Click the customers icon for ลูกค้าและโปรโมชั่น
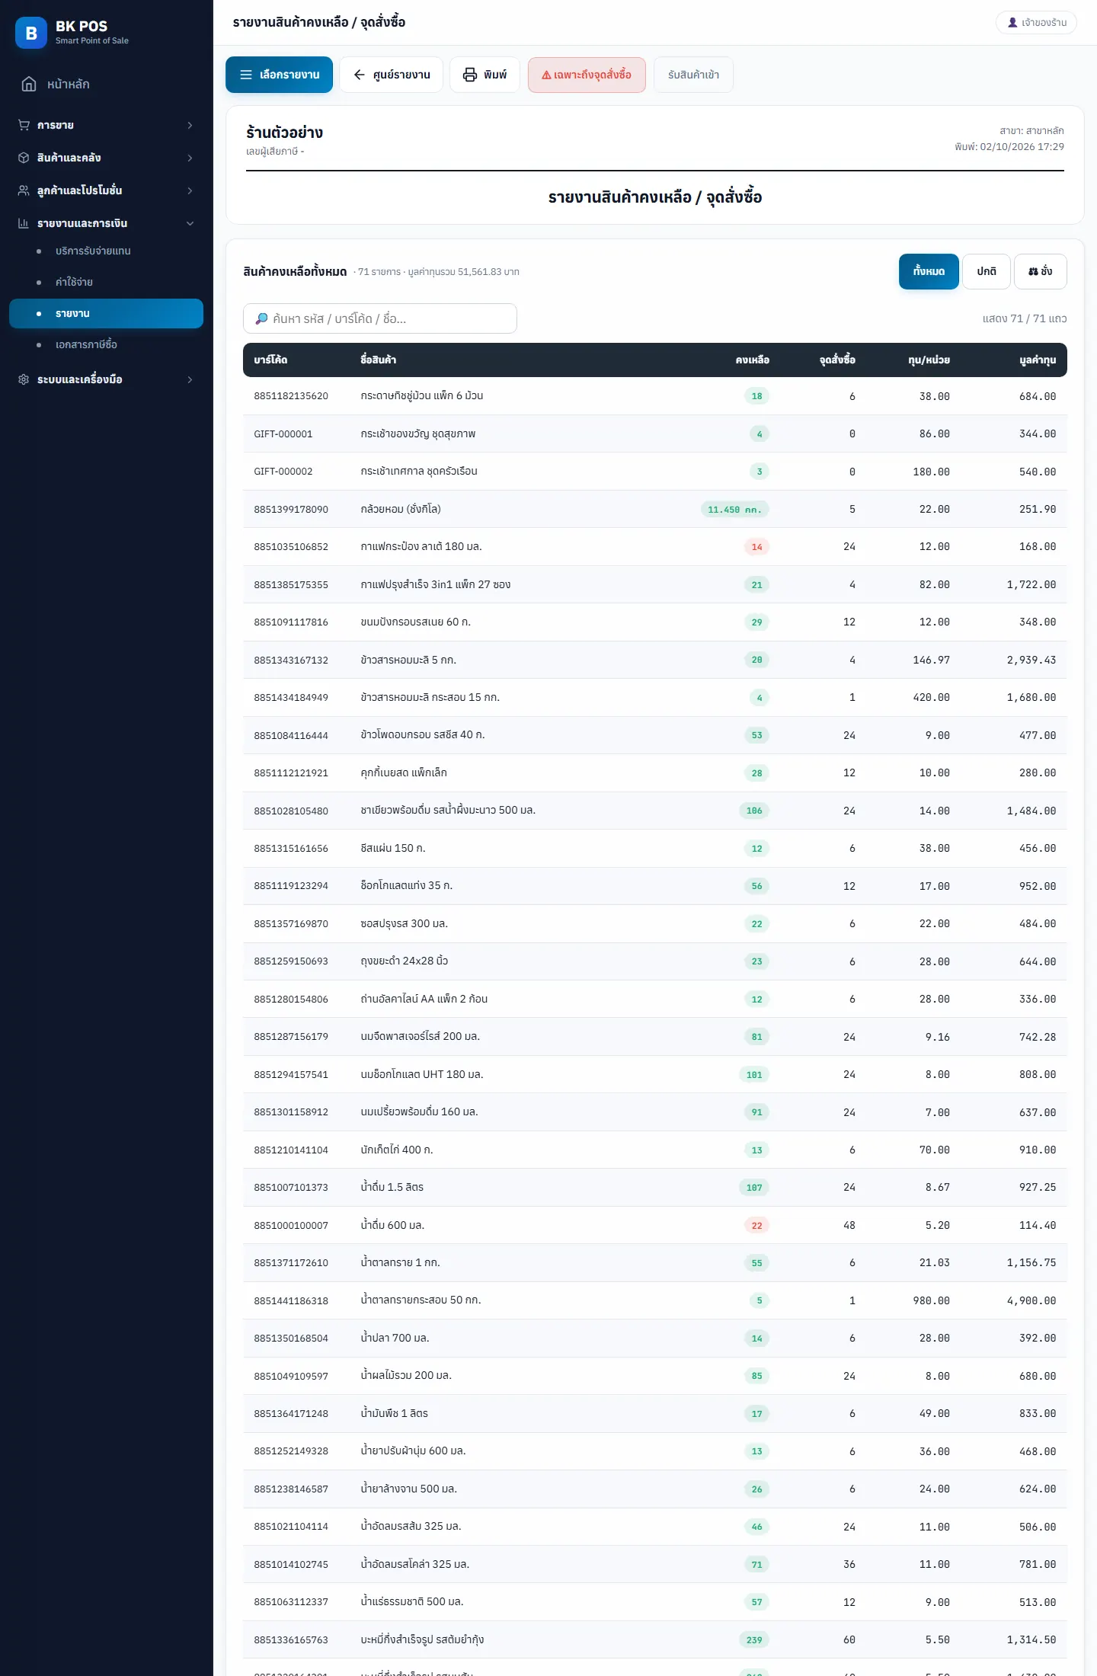The width and height of the screenshot is (1097, 1676). point(24,190)
